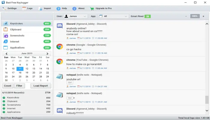Open the Help menu label

coord(64,8)
